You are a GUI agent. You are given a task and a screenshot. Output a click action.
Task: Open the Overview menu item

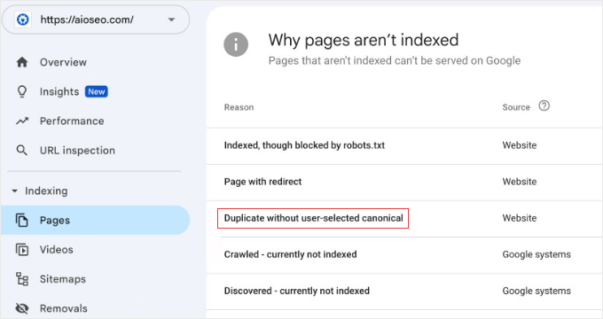(63, 62)
